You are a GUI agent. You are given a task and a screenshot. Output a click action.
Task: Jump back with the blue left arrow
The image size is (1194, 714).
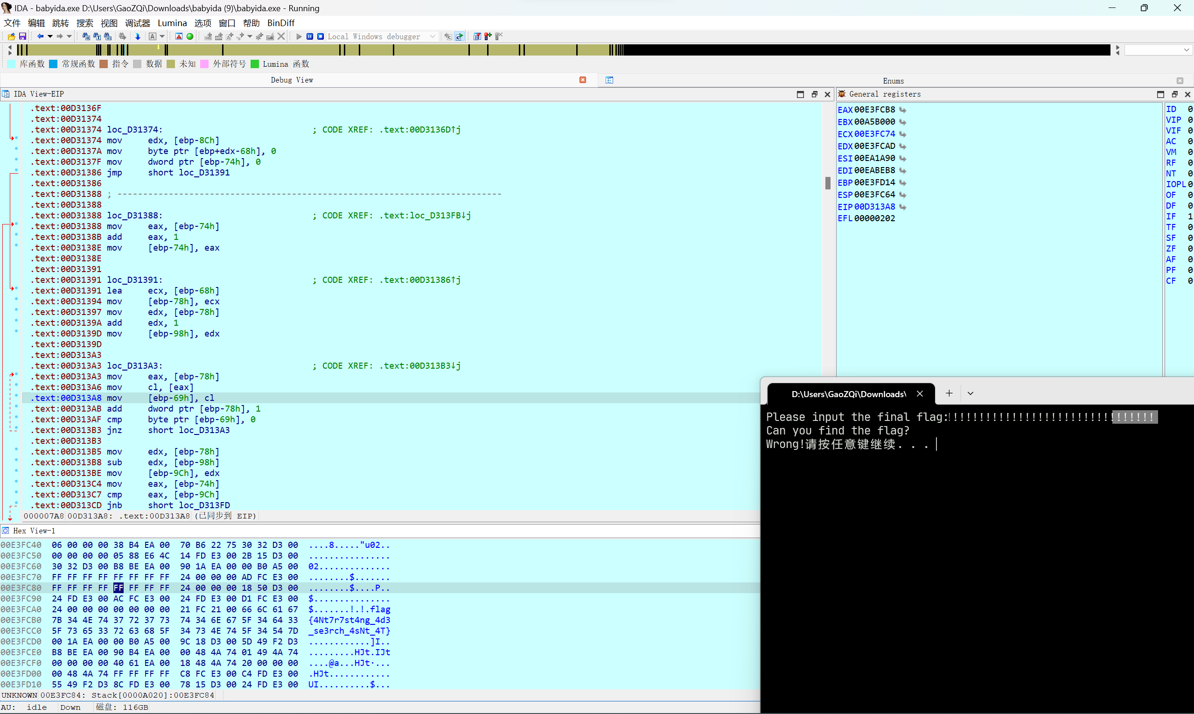point(41,36)
